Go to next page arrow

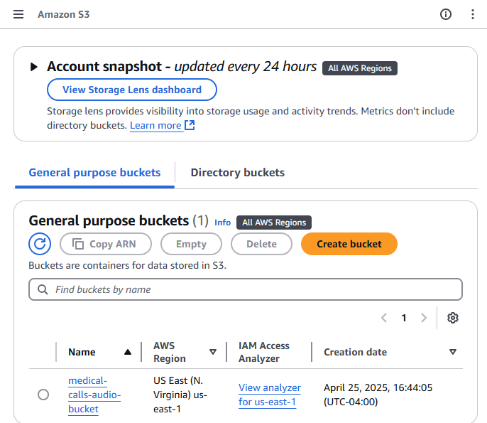tap(424, 318)
